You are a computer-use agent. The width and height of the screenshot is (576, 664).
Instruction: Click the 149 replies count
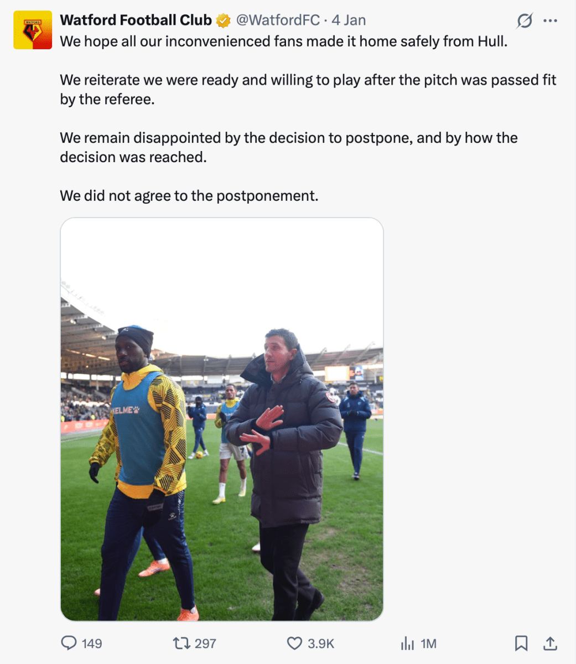coord(92,644)
